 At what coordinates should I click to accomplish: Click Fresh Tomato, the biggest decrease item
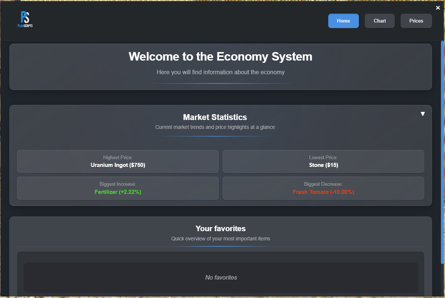323,188
